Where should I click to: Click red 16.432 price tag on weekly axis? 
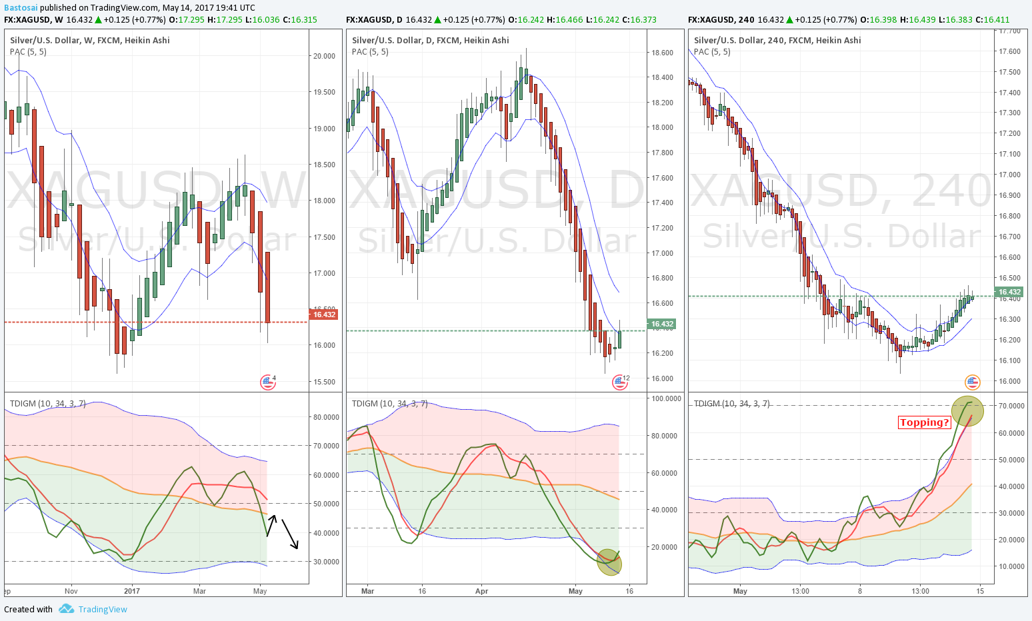coord(324,314)
